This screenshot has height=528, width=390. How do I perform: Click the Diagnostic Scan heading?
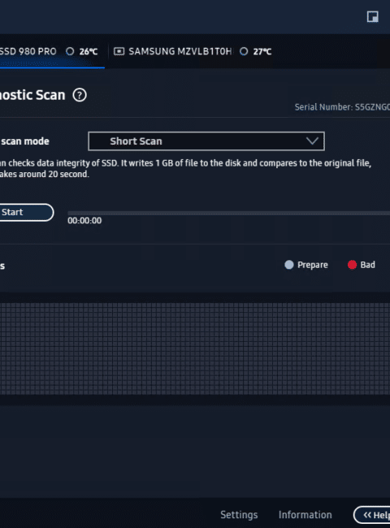32,95
